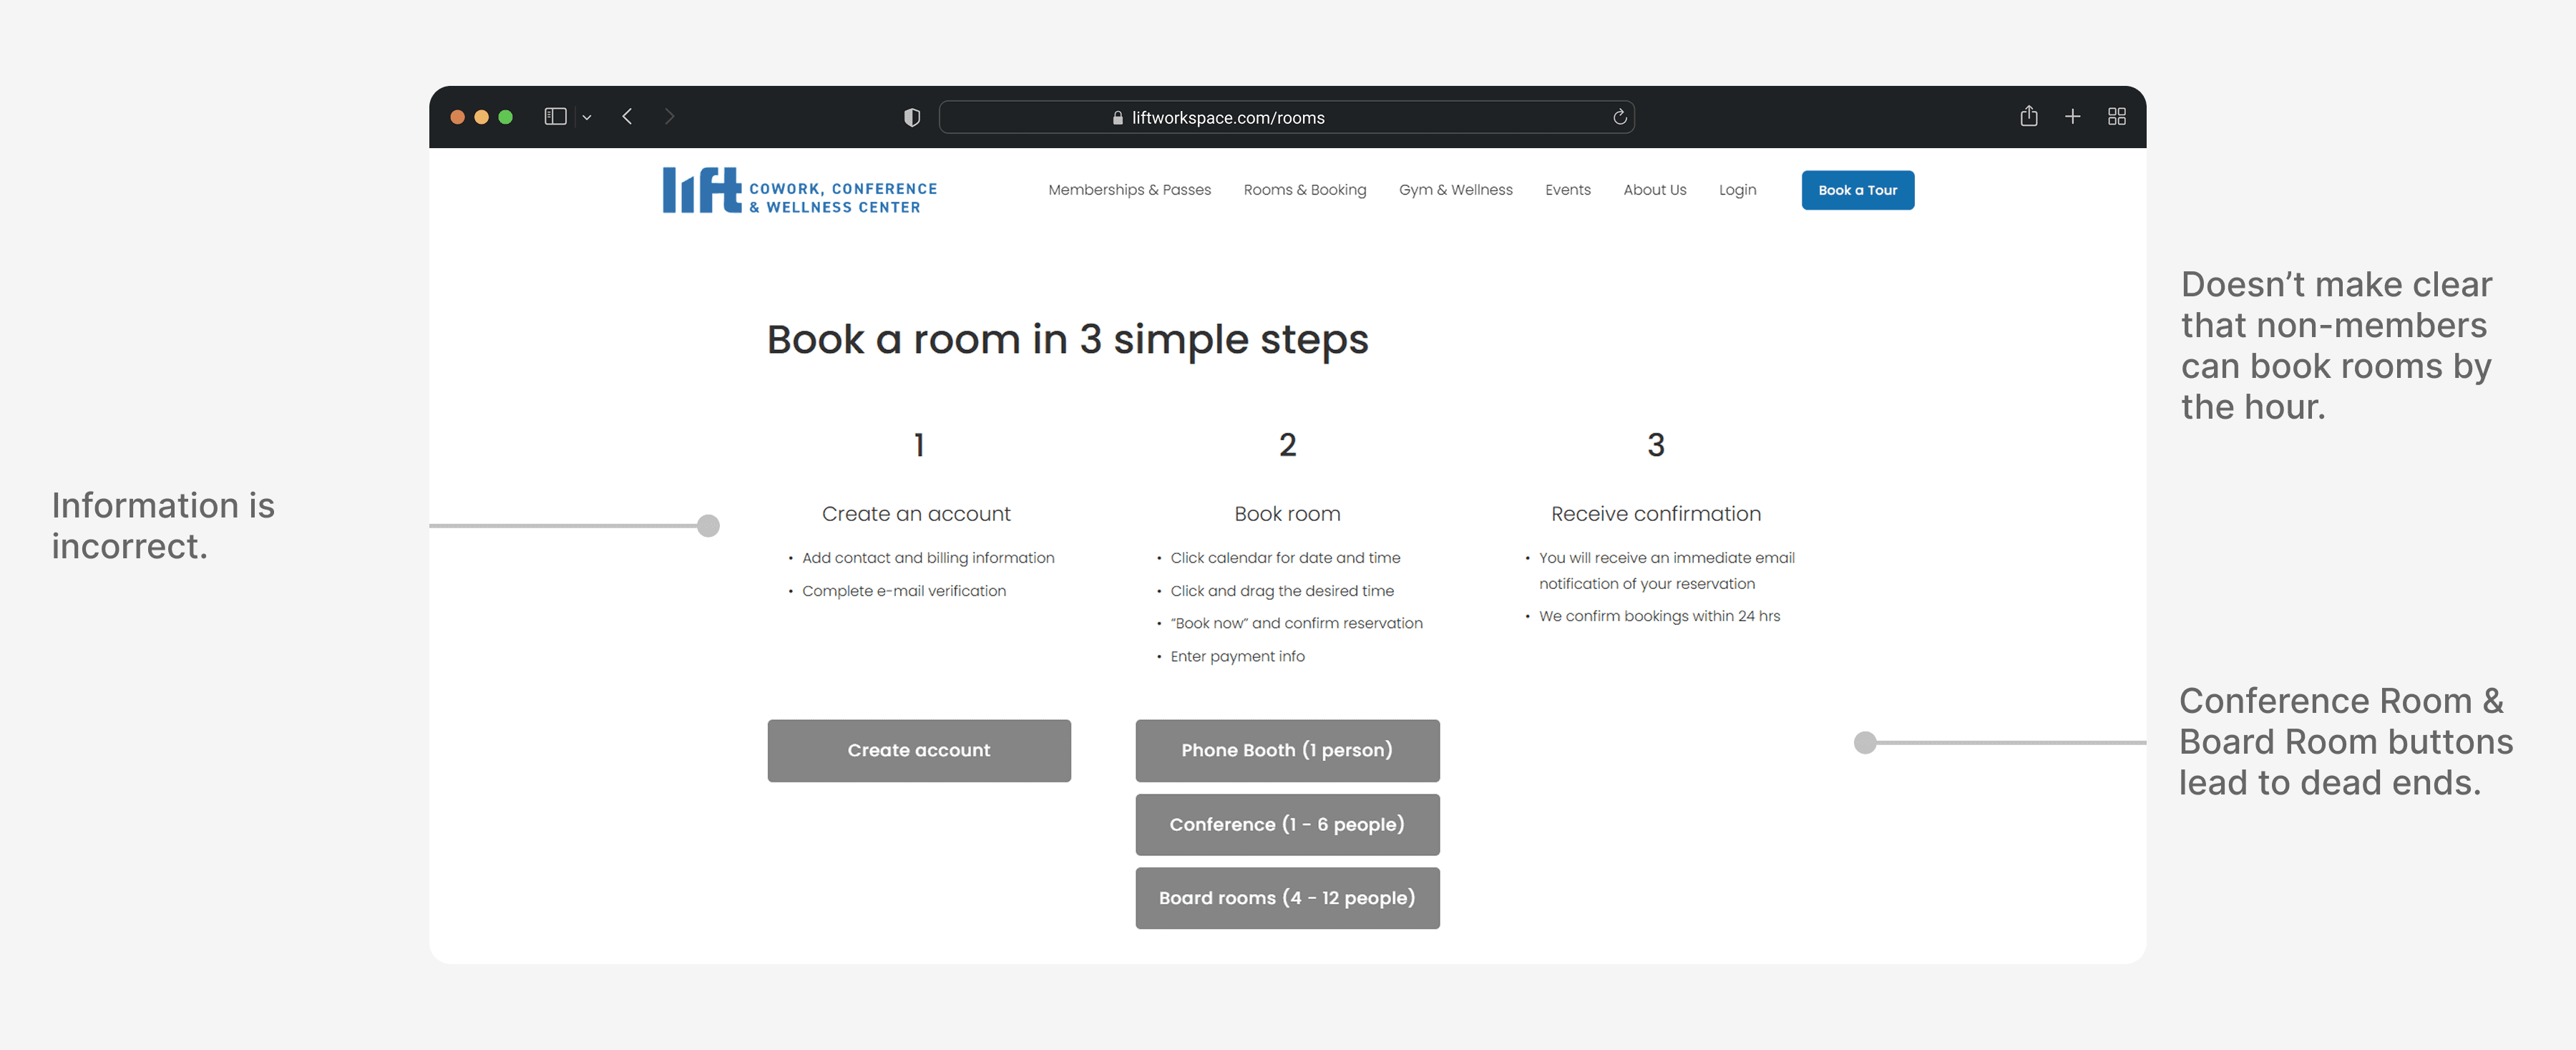The image size is (2576, 1050).
Task: Click the Login link
Action: pos(1737,190)
